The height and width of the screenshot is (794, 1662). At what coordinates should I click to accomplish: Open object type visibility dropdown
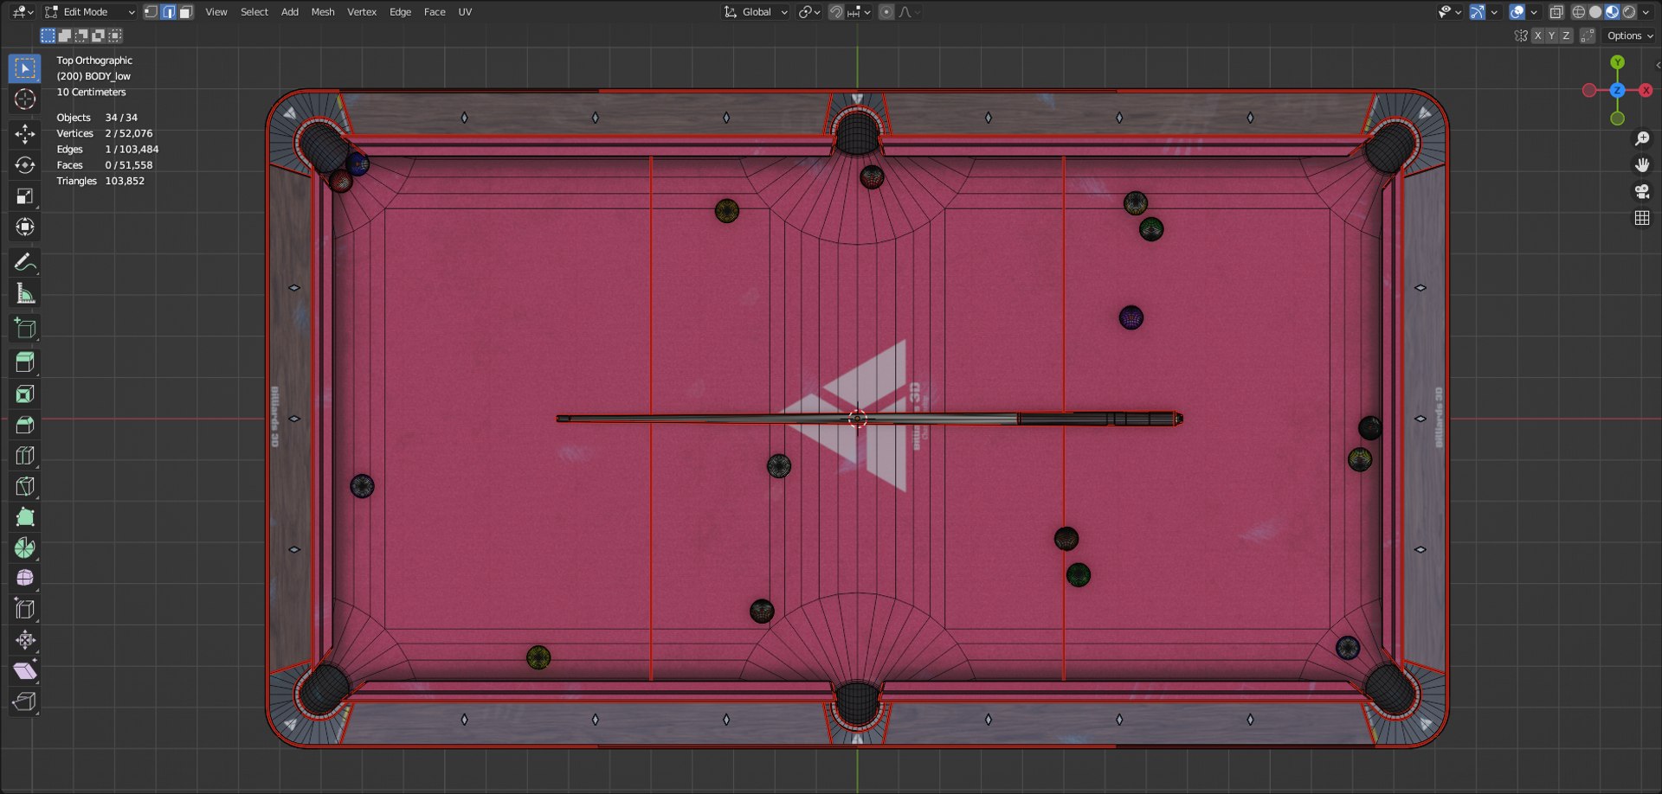coord(1450,12)
